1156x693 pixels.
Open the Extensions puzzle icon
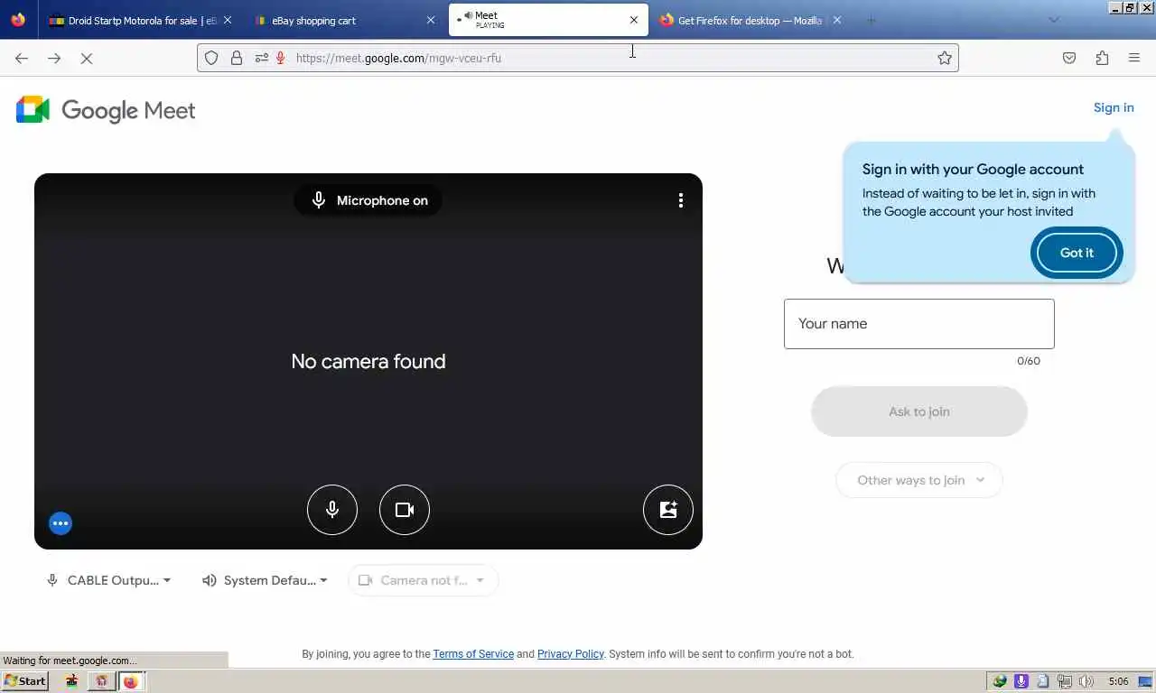pos(1102,58)
